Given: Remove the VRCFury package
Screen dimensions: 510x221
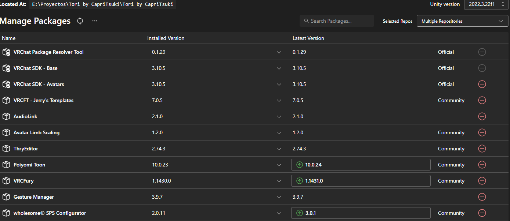Looking at the screenshot, I should (482, 181).
